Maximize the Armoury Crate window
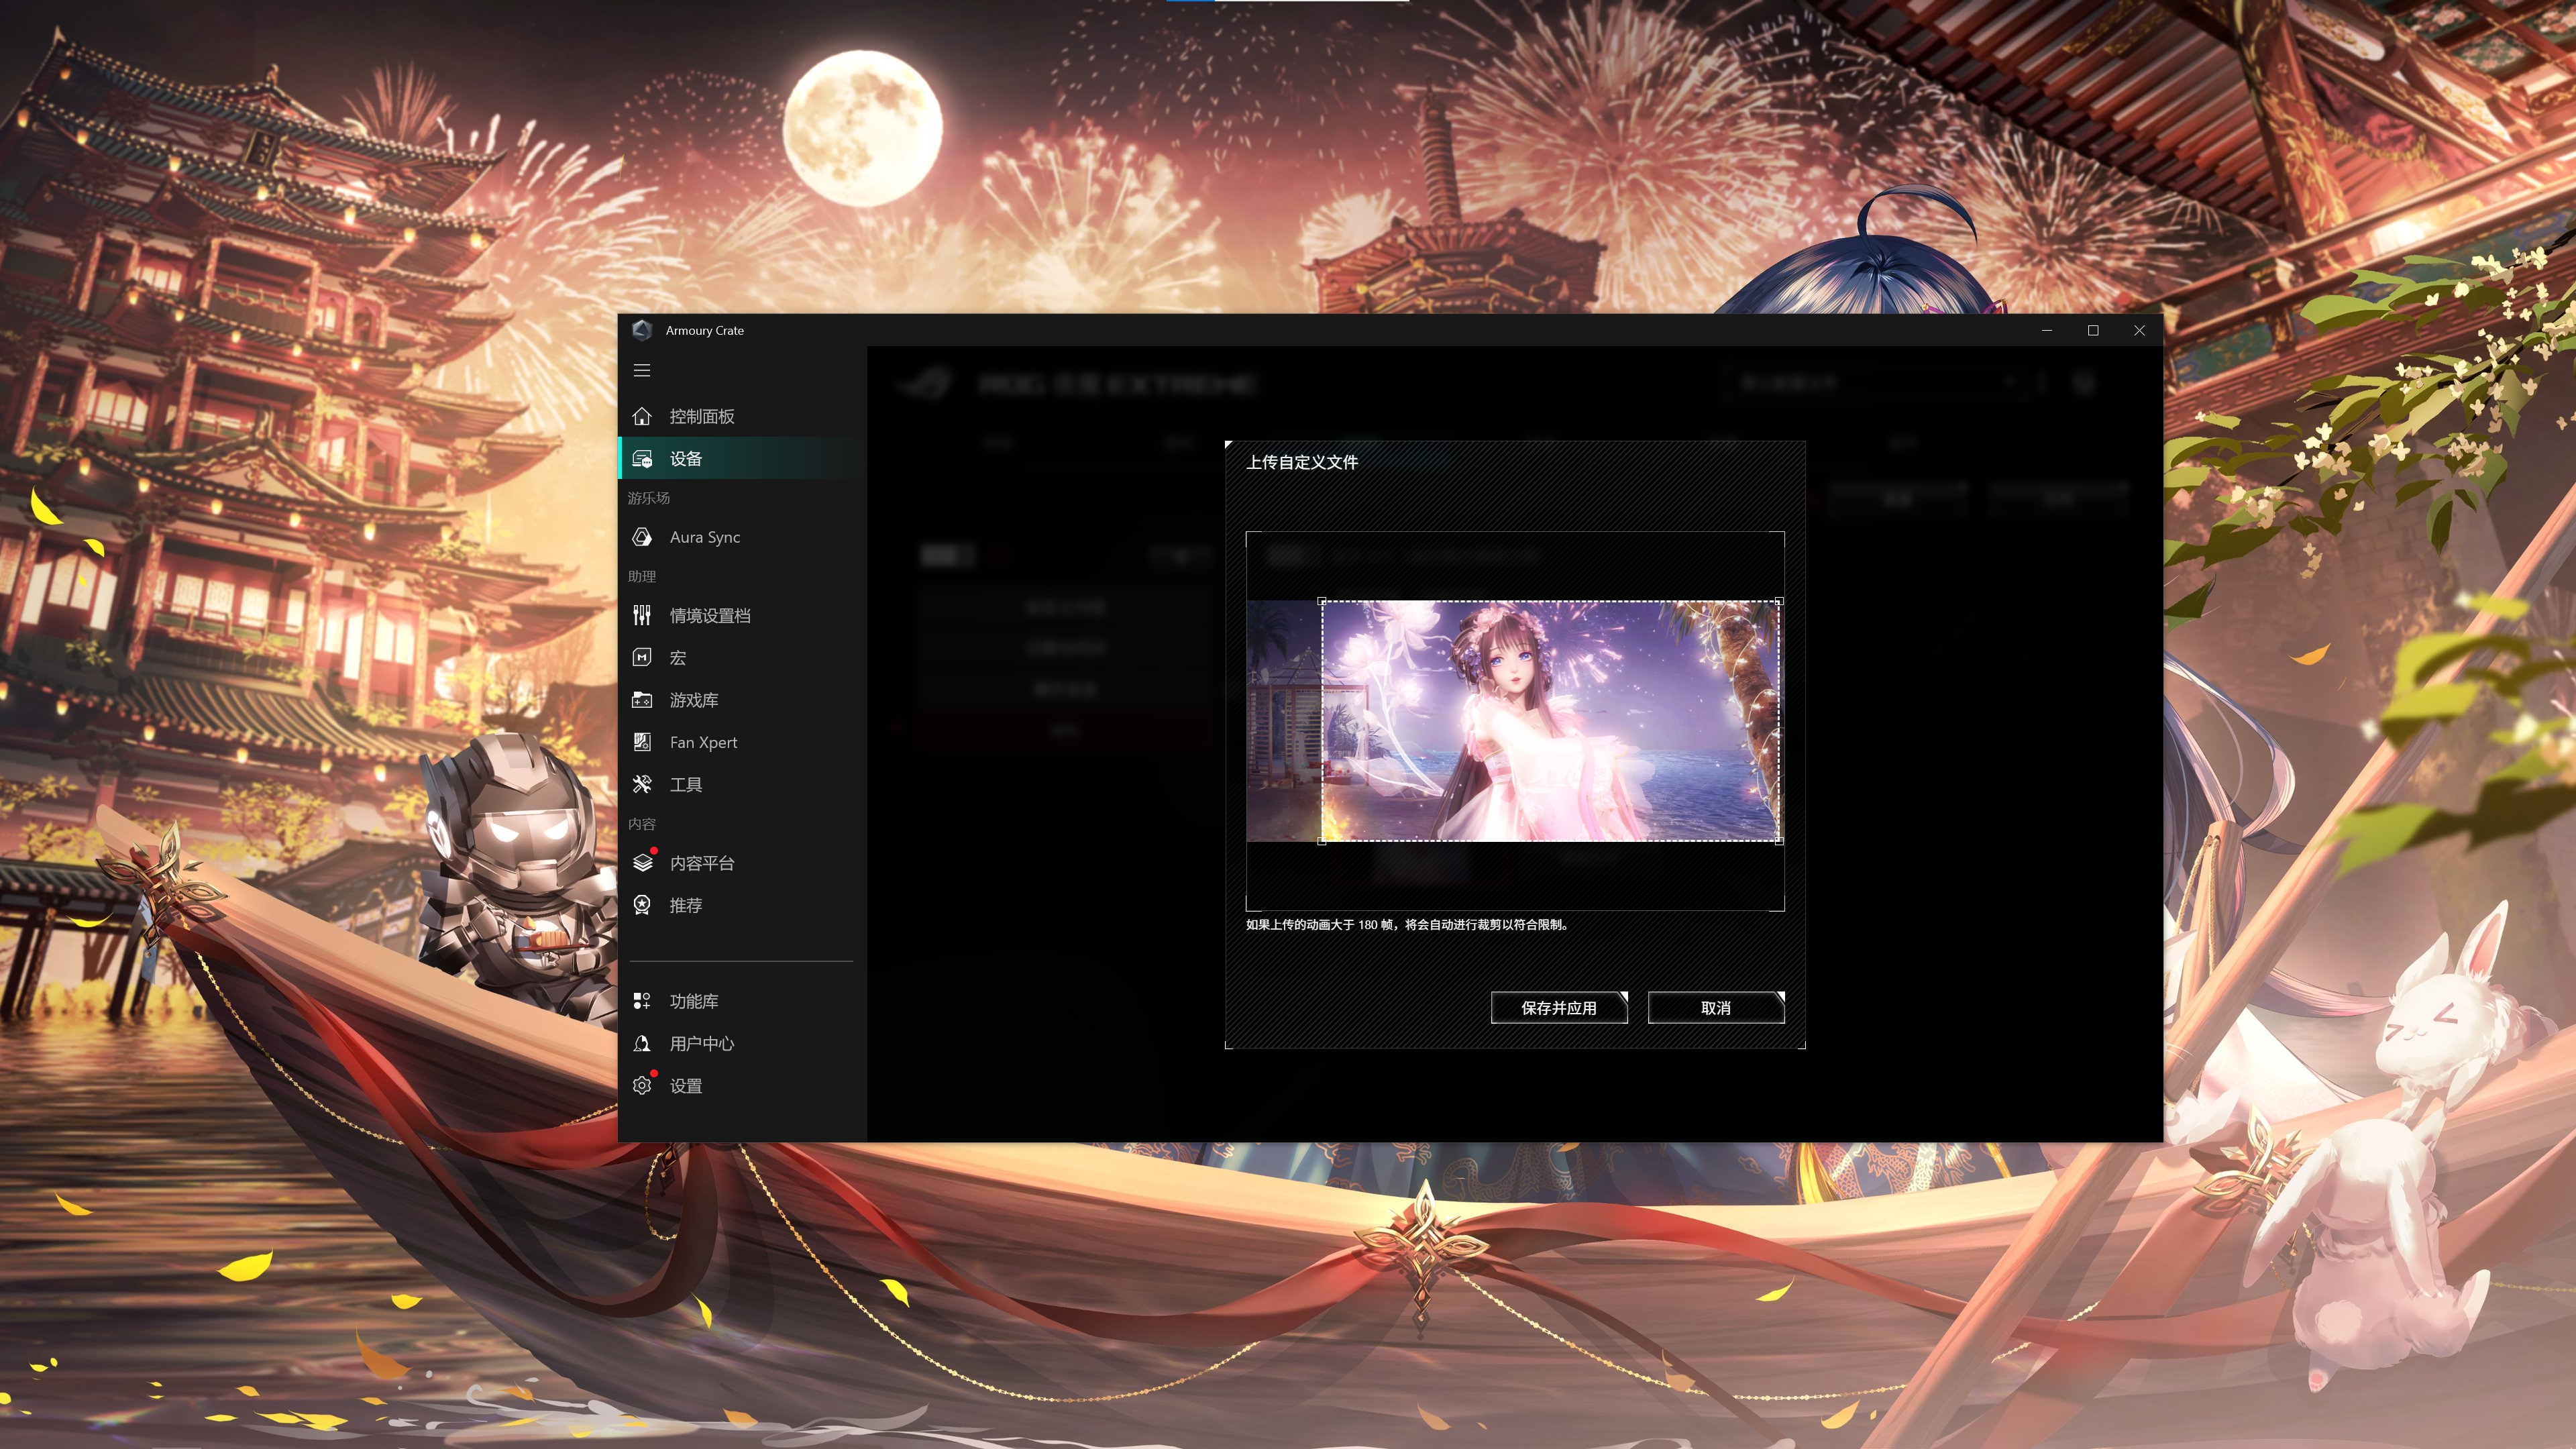 coord(2093,330)
